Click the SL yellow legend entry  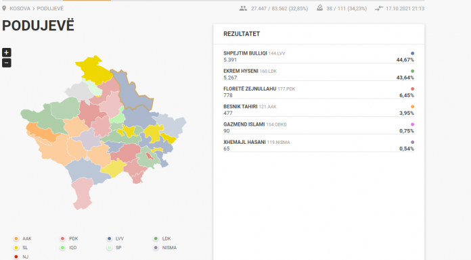point(21,248)
